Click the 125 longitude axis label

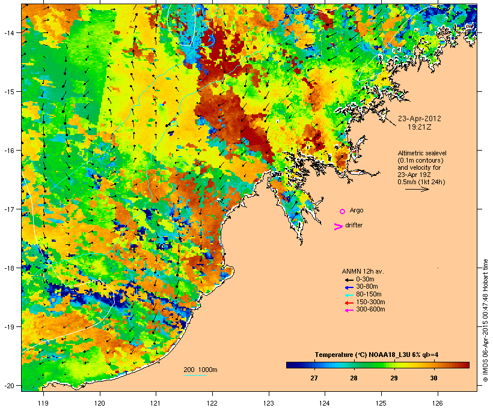click(381, 403)
